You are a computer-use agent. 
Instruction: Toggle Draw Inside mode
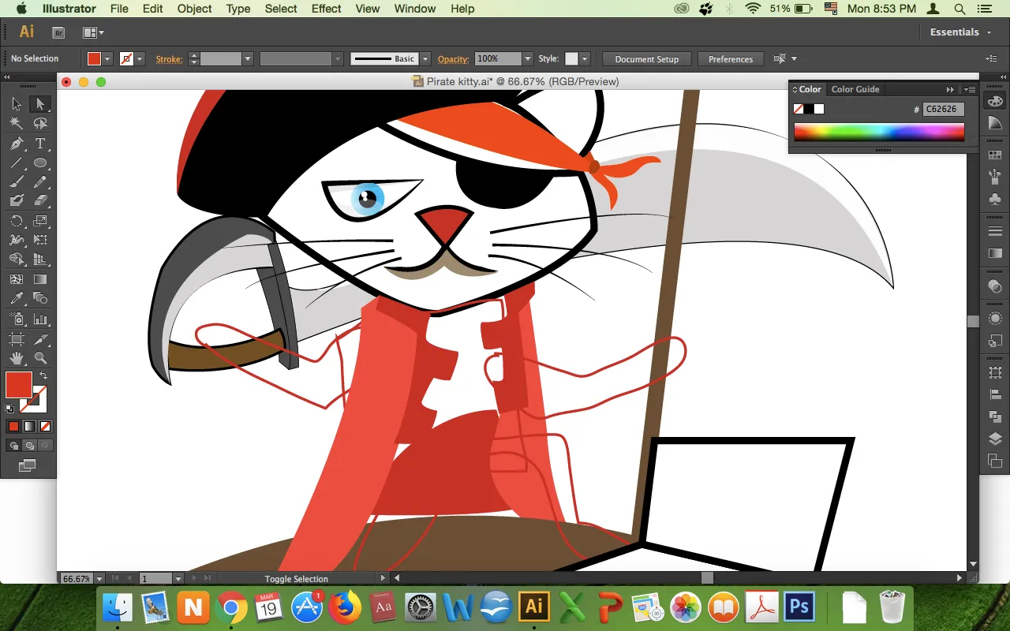[45, 446]
